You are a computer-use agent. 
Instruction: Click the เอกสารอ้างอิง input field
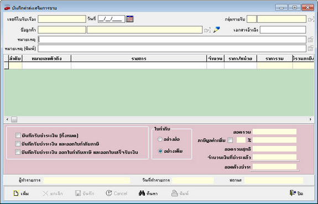(283, 30)
